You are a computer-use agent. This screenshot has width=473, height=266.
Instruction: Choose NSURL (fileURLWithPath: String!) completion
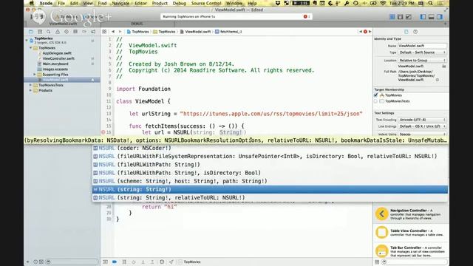270,165
